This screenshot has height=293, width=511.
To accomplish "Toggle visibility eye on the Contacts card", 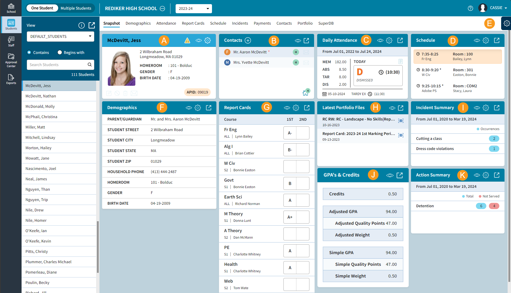I will point(297,40).
